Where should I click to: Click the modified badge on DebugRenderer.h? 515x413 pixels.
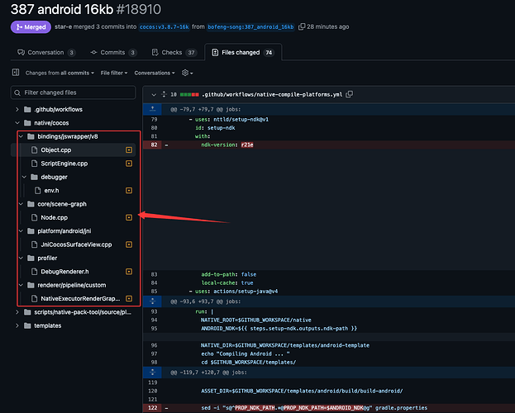pyautogui.click(x=129, y=272)
